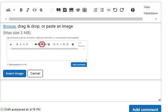
Task: Click the Insert image button
Action: (15, 74)
